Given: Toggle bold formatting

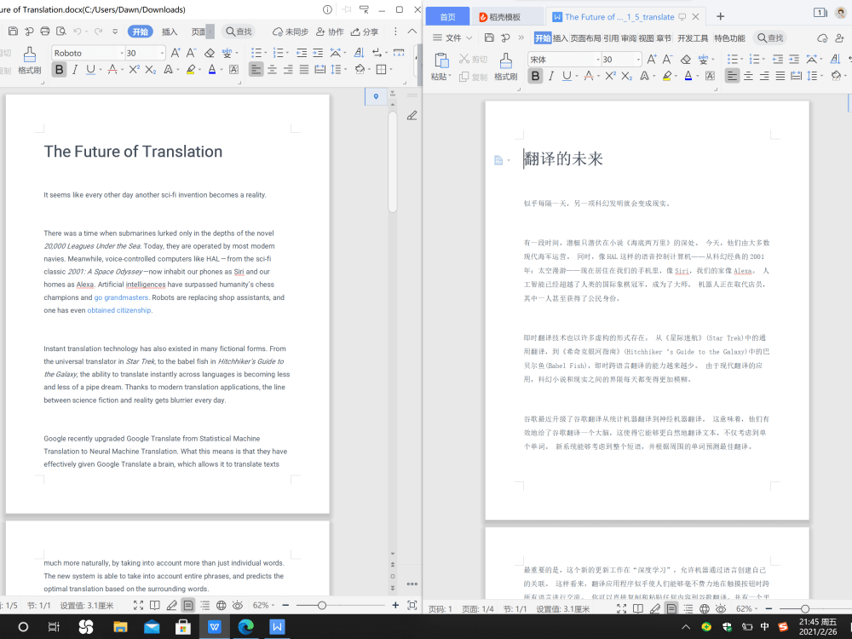Looking at the screenshot, I should 536,77.
